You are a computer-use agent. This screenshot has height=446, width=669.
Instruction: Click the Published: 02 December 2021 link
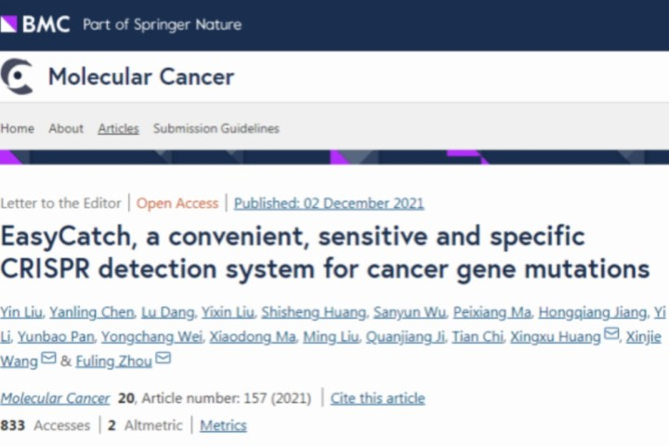(329, 203)
